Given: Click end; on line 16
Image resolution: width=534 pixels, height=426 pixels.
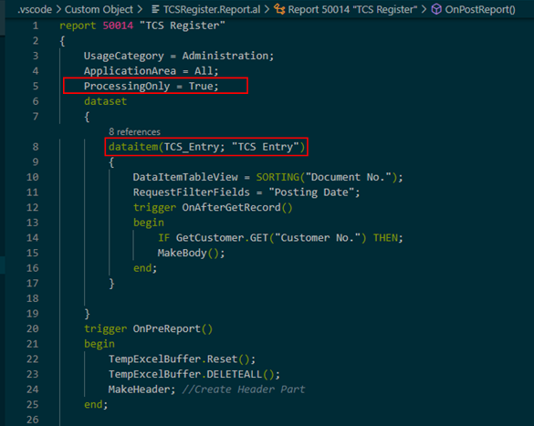Looking at the screenshot, I should tap(145, 268).
